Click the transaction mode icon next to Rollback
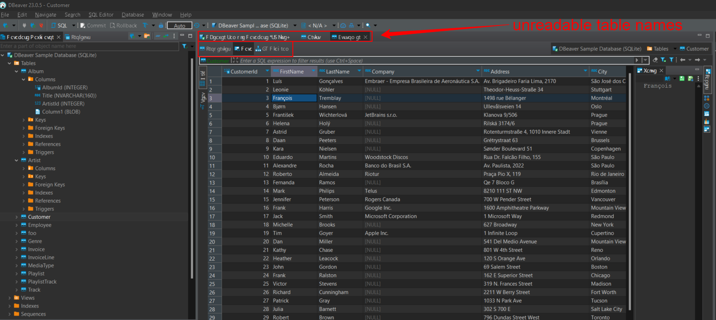The width and height of the screenshot is (716, 320). click(x=145, y=25)
